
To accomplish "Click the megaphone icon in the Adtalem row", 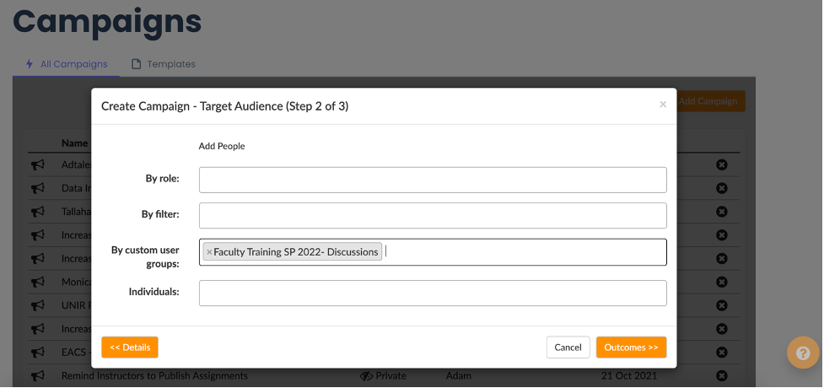I will coord(37,165).
